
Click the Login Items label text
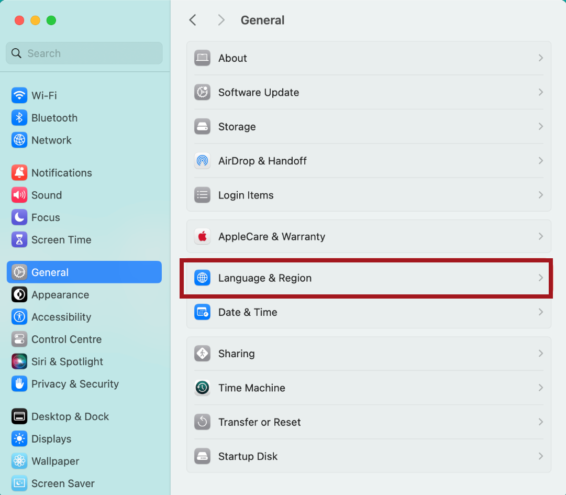pos(246,195)
